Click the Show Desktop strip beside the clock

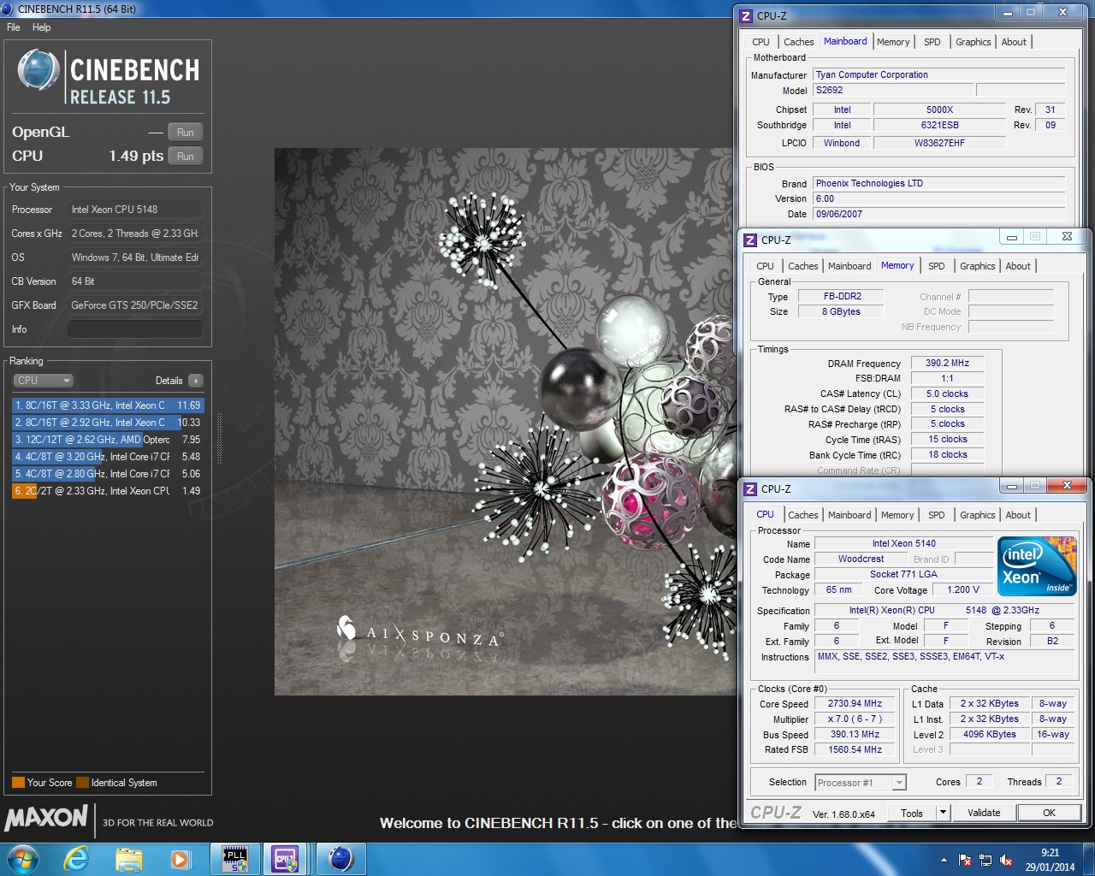pyautogui.click(x=1089, y=859)
